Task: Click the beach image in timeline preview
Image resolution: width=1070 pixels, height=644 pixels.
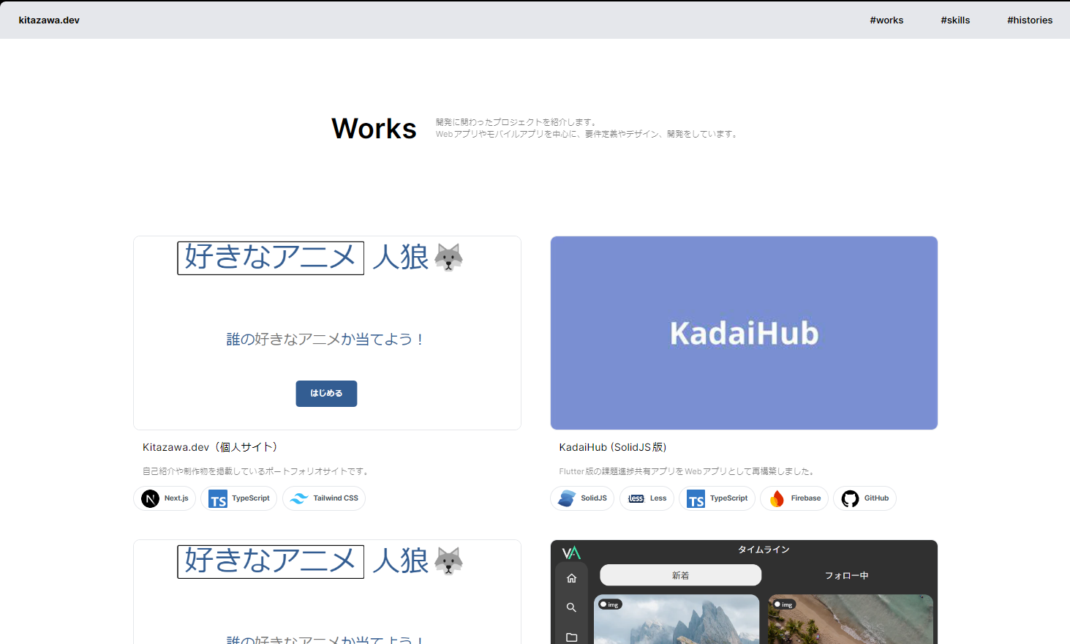Action: [851, 619]
